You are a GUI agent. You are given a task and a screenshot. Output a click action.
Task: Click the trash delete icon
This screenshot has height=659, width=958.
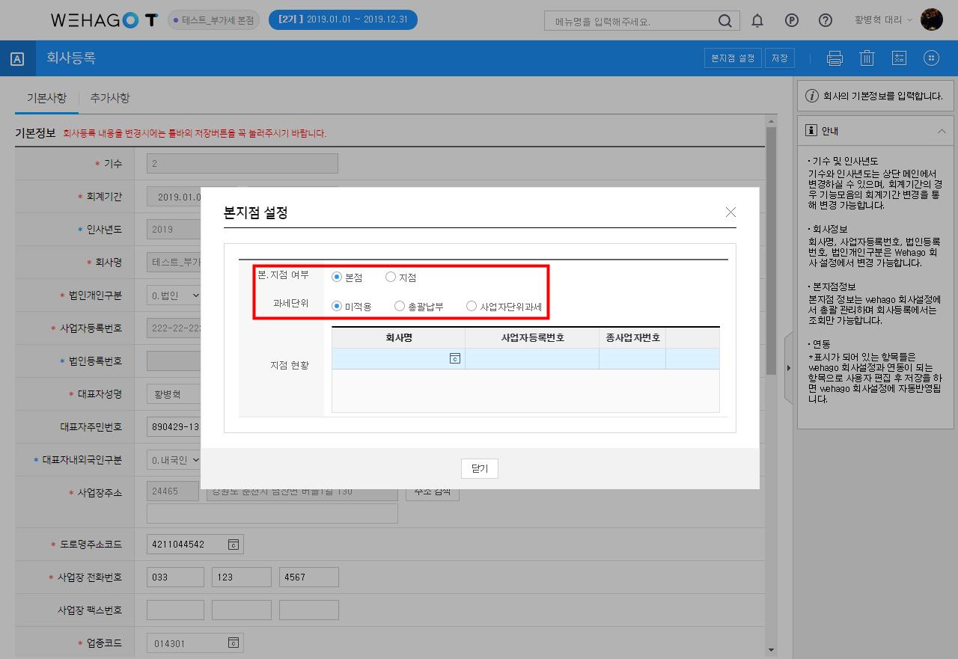coord(867,58)
